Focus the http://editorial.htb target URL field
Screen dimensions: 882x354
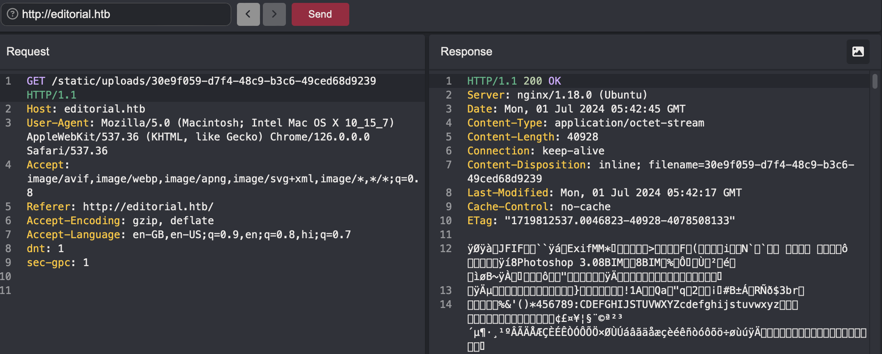[123, 14]
